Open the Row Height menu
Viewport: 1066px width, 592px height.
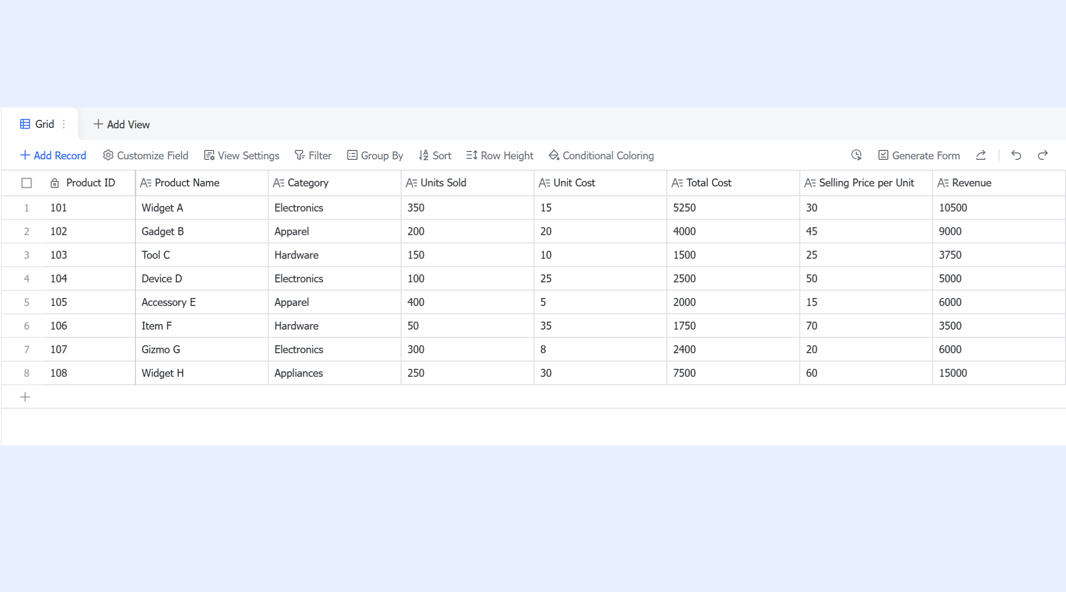tap(500, 155)
